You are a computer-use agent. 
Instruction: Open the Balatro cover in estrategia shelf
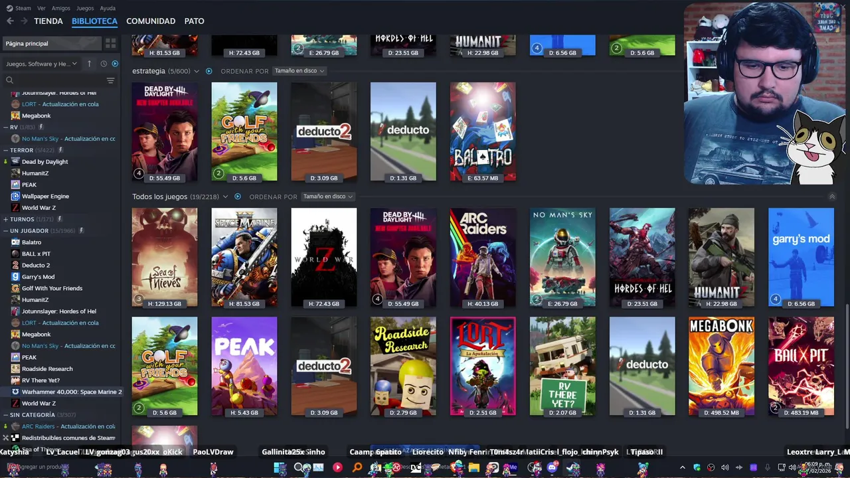pyautogui.click(x=483, y=131)
